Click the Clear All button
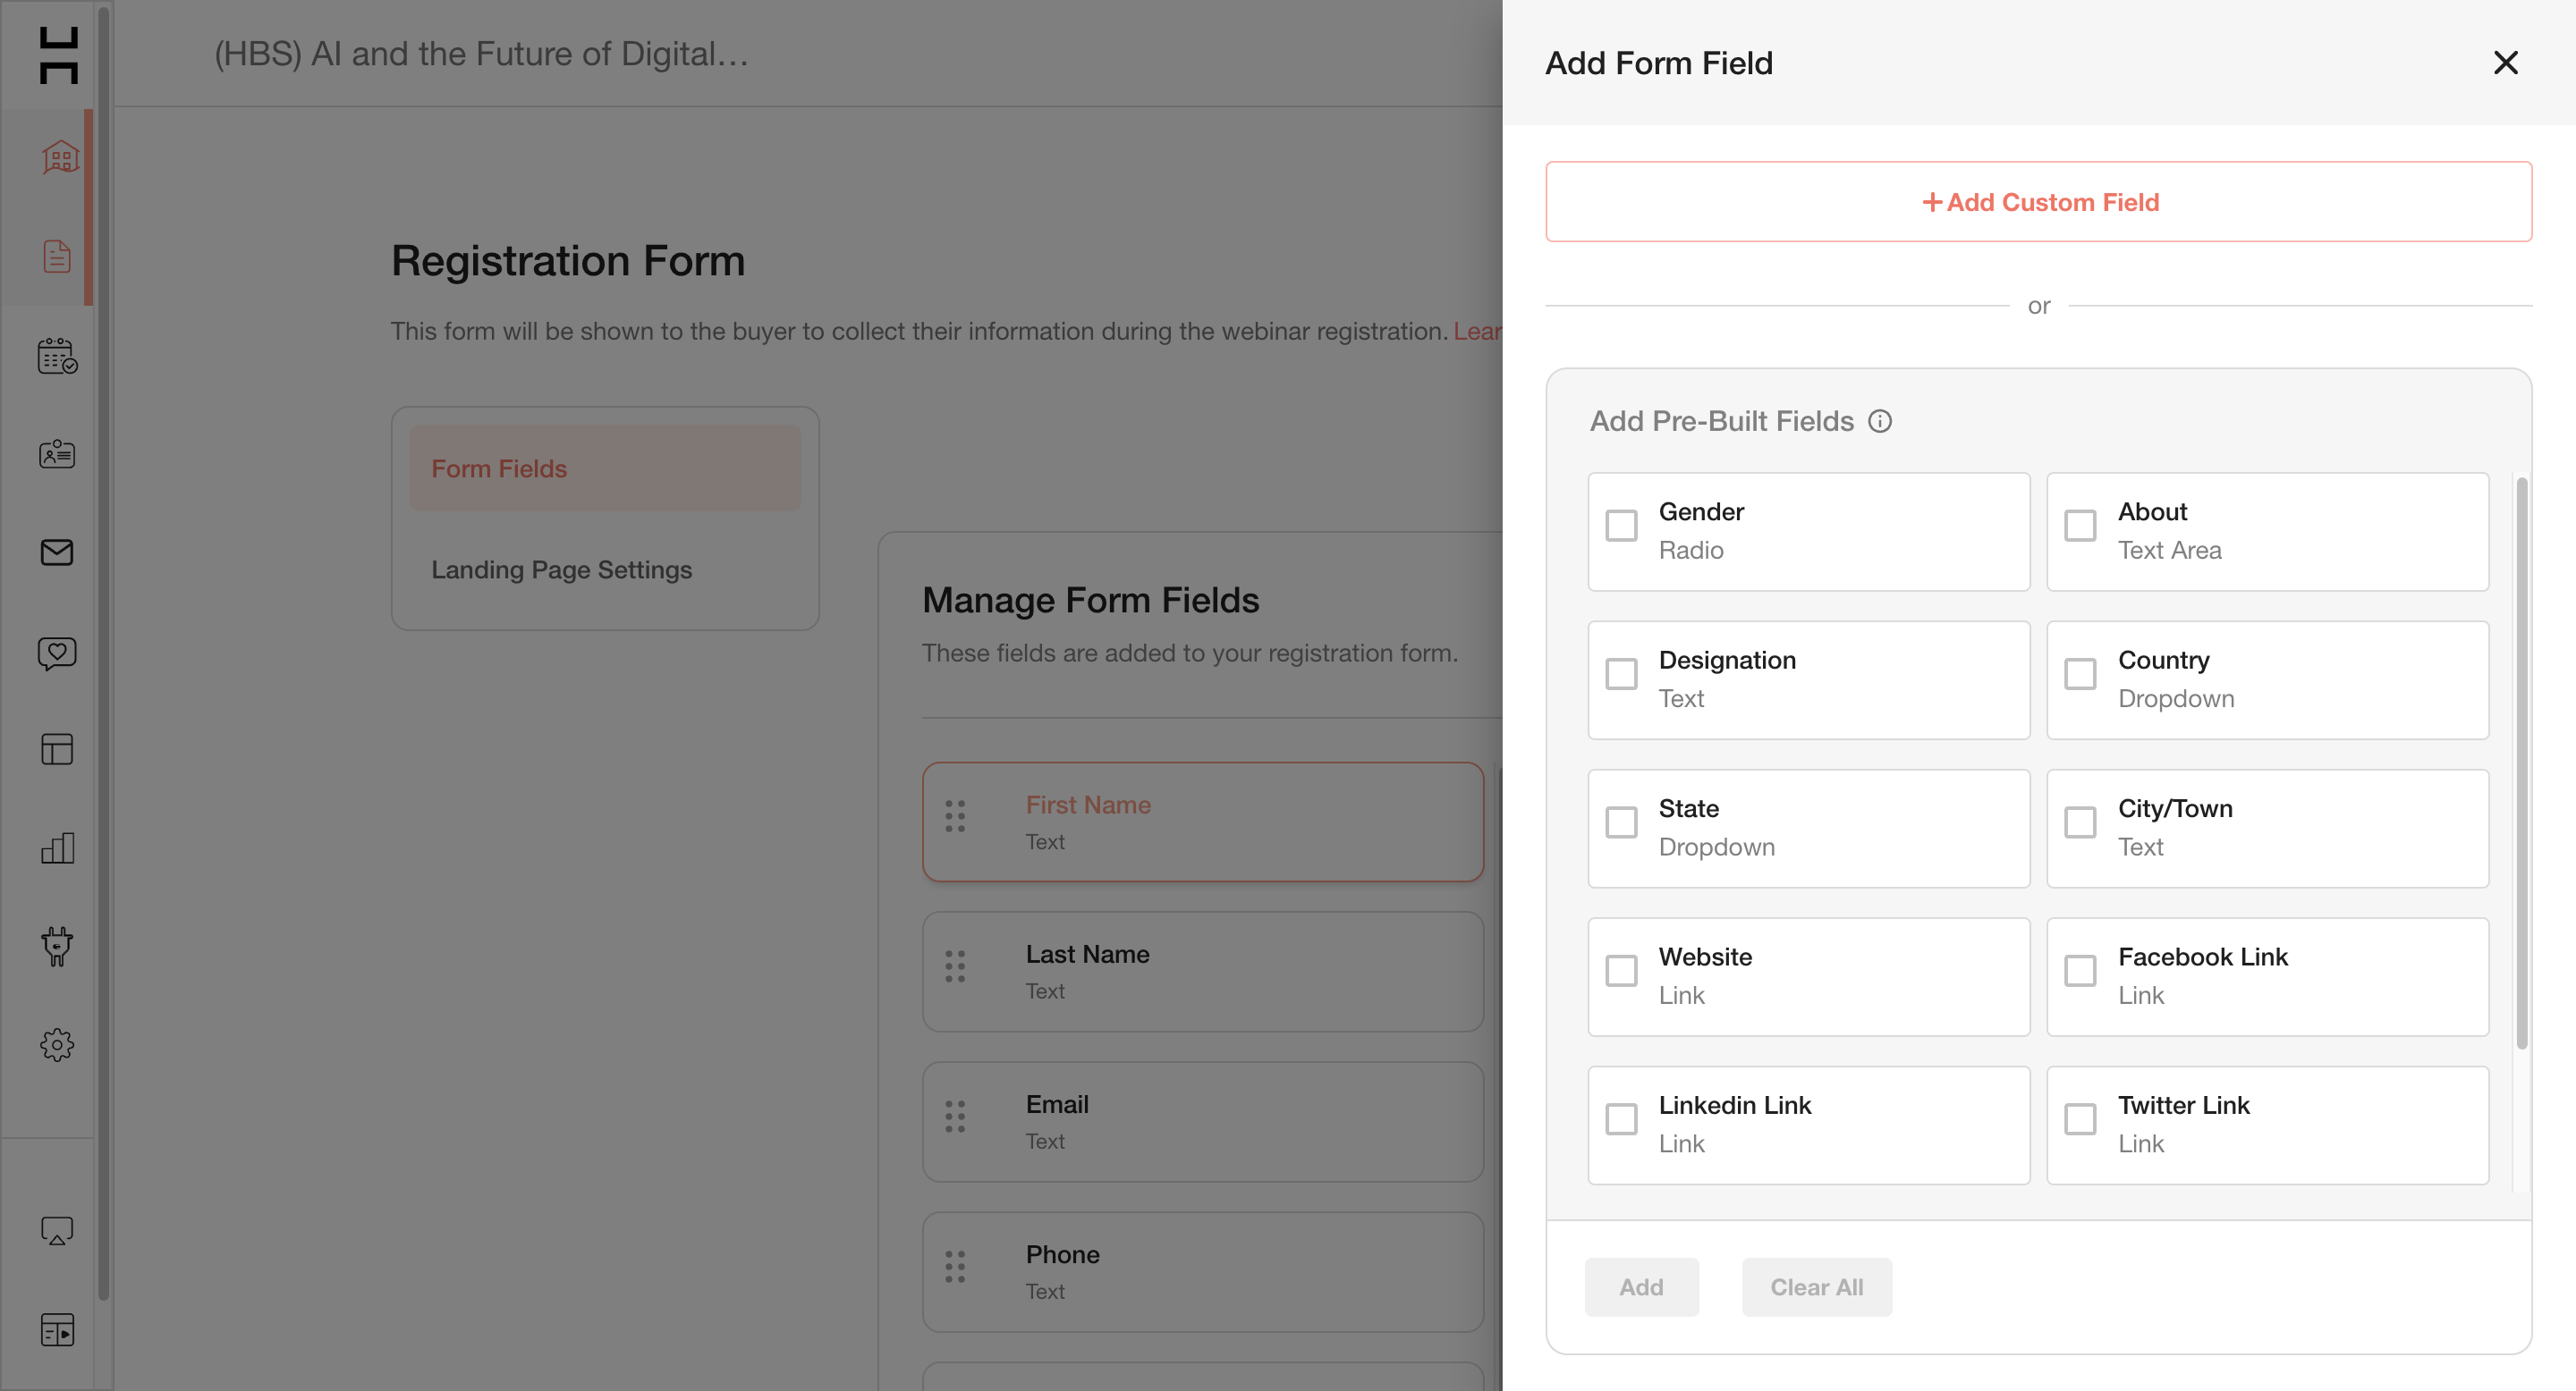 tap(1816, 1287)
